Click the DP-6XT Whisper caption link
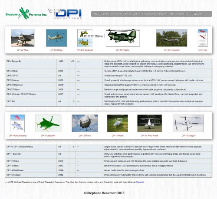 point(172,50)
